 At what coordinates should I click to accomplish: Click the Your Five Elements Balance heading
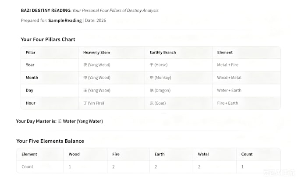click(50, 141)
